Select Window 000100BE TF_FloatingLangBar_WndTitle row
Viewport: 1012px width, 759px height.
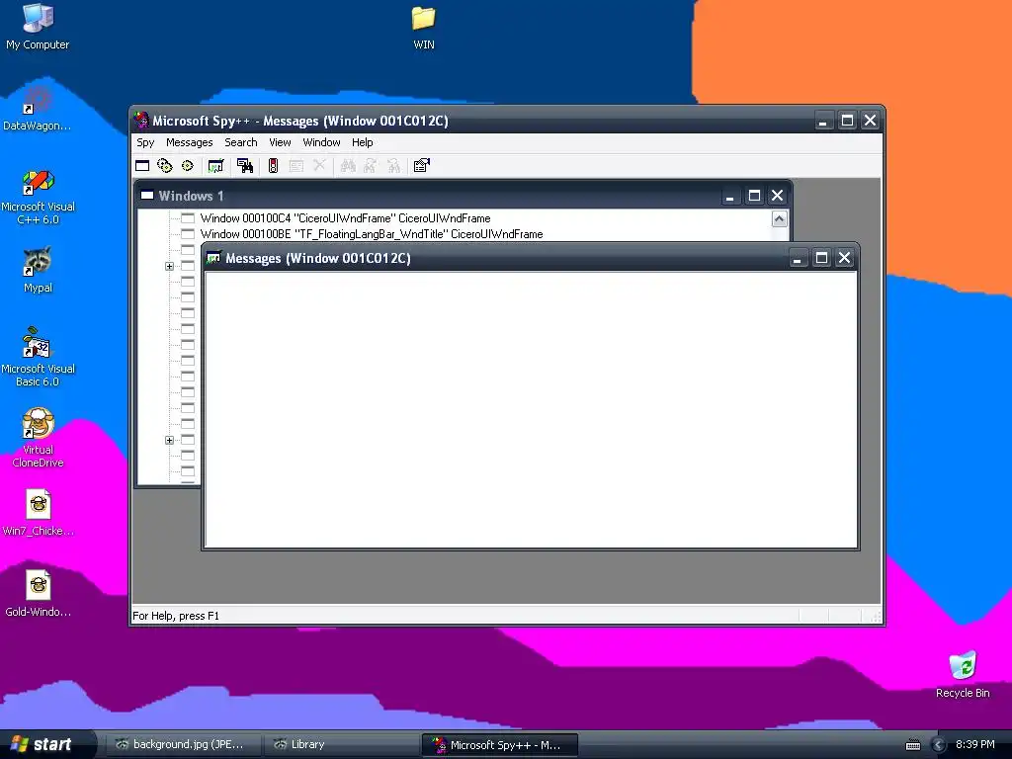[x=372, y=234]
